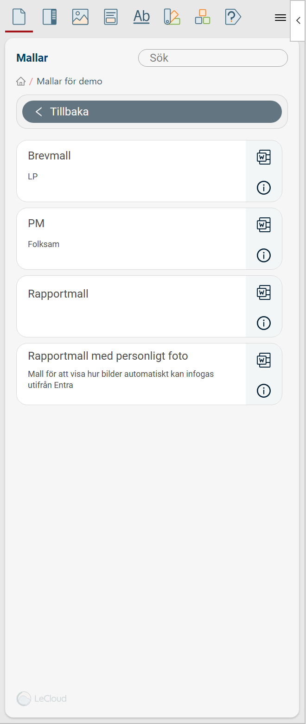Open the Templates document tab icon
This screenshot has width=306, height=724.
pyautogui.click(x=19, y=17)
